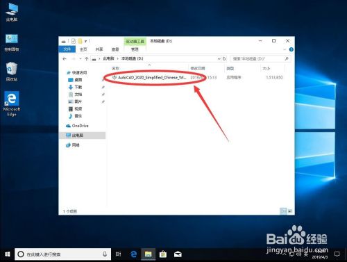Refresh the folder with the refresh icon
This screenshot has width=347, height=262.
click(x=224, y=59)
